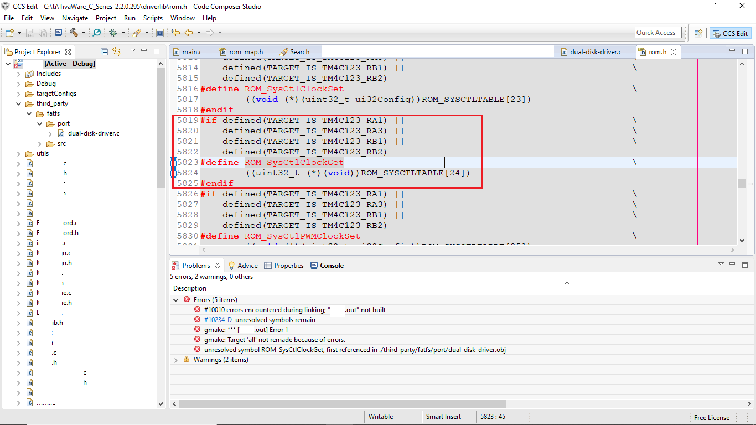Screen dimensions: 756x425
Task: Open the Search toolbar dropdown arrow
Action: [x=147, y=33]
